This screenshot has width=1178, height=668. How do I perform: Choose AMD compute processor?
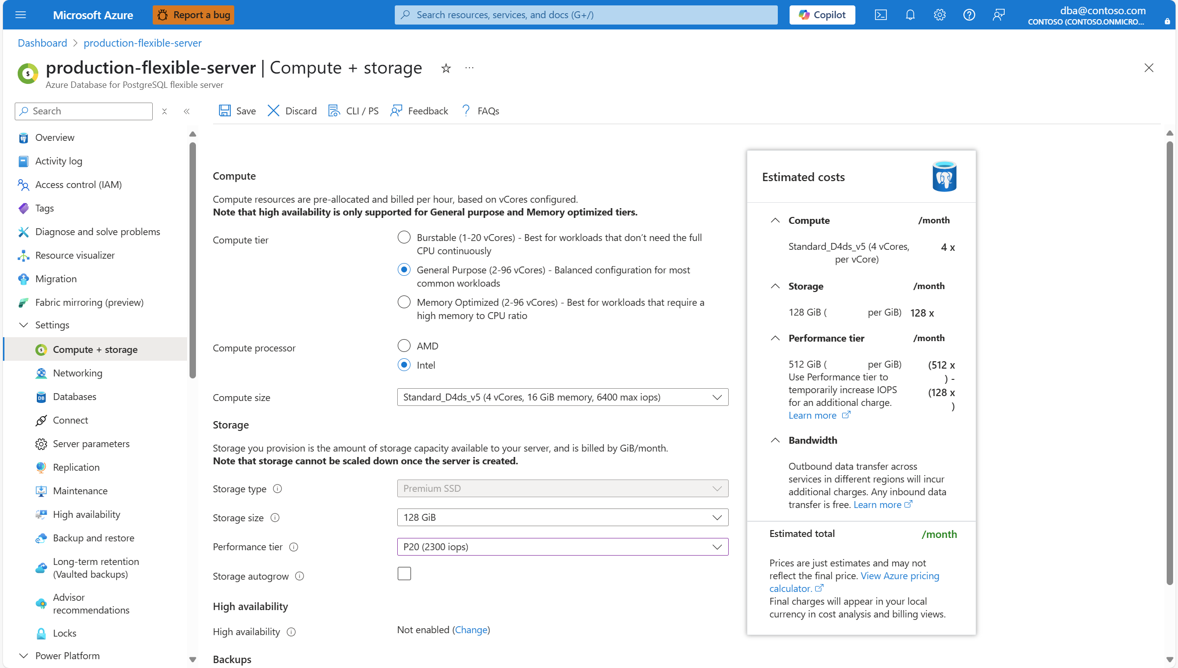click(404, 346)
